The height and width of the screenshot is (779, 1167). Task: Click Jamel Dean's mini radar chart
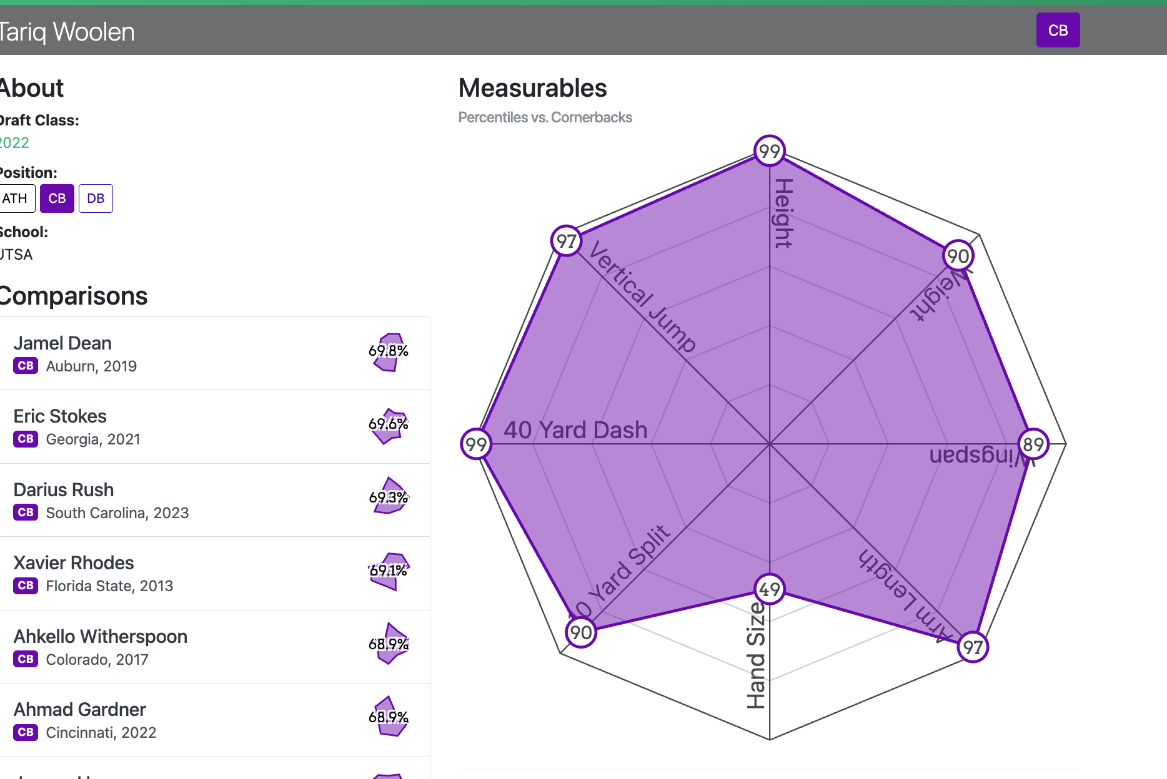[x=389, y=353]
